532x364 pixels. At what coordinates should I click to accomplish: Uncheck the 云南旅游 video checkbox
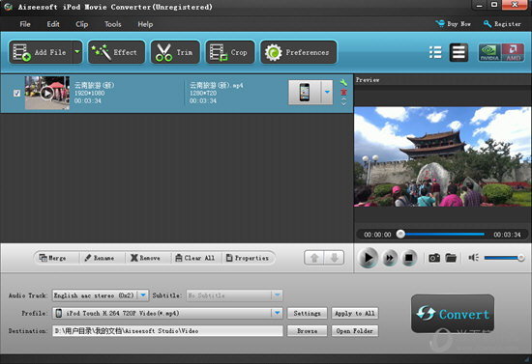point(16,93)
